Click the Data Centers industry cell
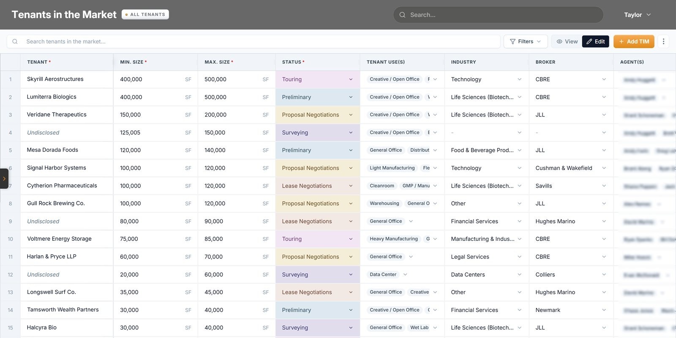The height and width of the screenshot is (338, 676). (x=486, y=275)
